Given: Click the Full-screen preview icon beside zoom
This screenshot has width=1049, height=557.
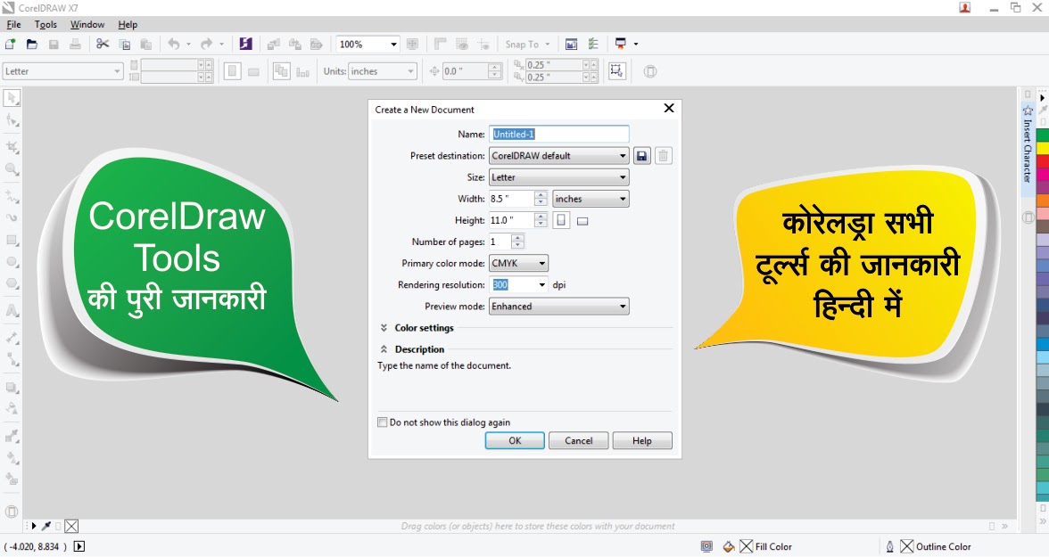Looking at the screenshot, I should [x=413, y=45].
